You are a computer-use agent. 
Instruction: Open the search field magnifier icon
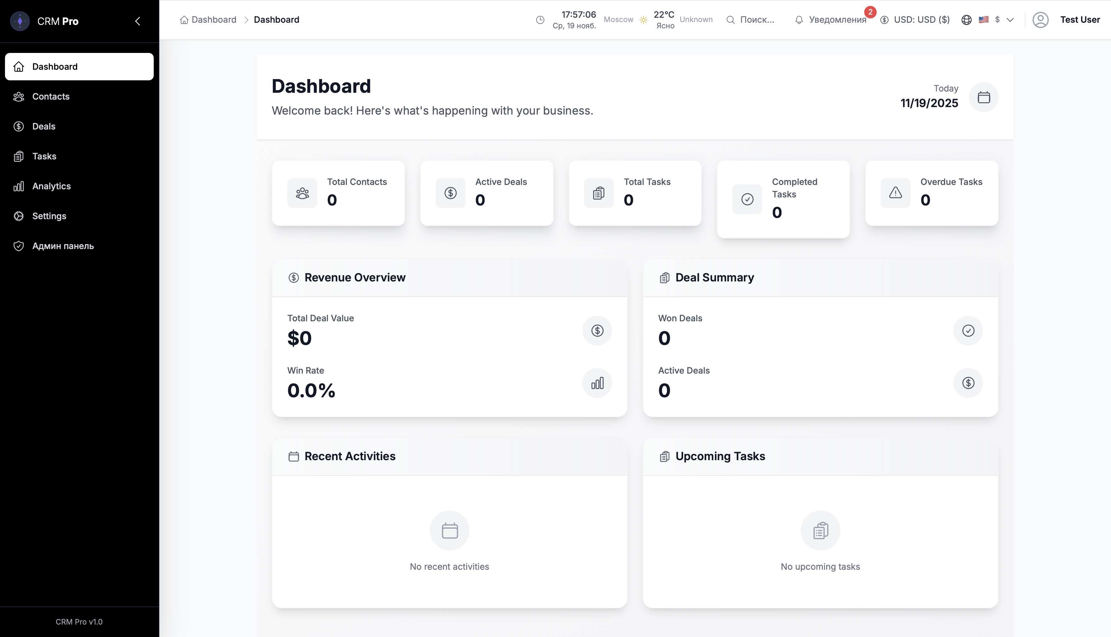(x=730, y=20)
